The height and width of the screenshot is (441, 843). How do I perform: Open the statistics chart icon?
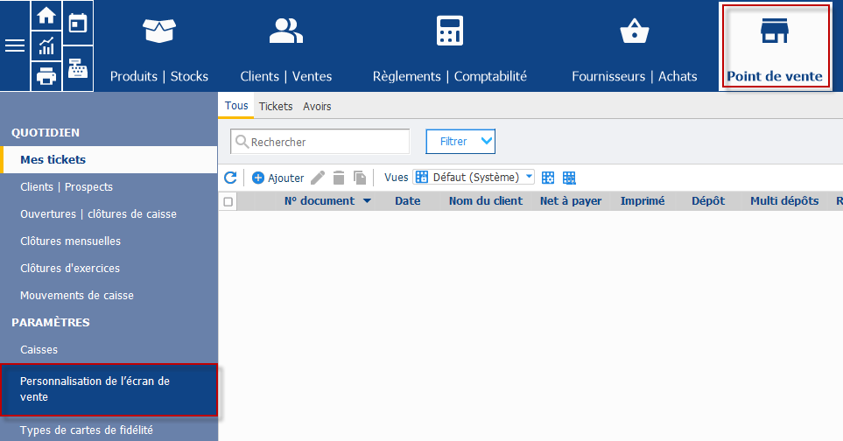pos(46,45)
